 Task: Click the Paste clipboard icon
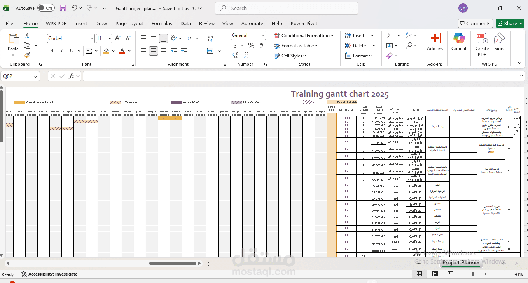[13, 39]
